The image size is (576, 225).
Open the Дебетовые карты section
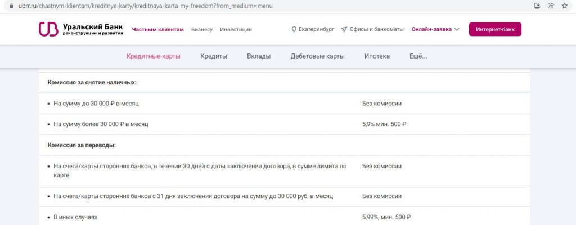317,56
